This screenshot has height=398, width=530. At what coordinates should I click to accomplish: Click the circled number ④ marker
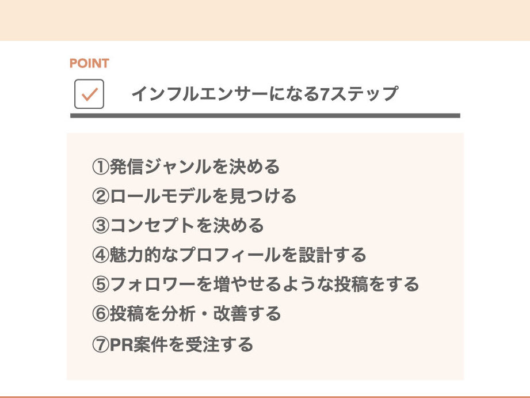[100, 255]
